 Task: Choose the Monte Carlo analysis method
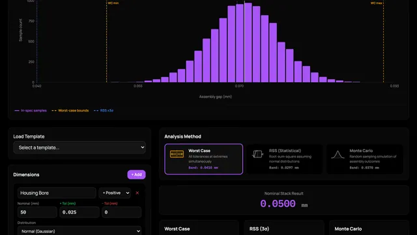365,159
